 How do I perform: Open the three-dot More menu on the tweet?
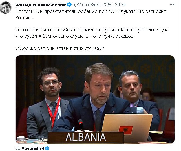tap(172, 4)
